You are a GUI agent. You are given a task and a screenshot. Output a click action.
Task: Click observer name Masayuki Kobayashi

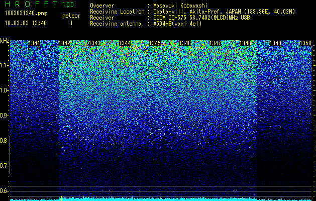tap(180, 6)
